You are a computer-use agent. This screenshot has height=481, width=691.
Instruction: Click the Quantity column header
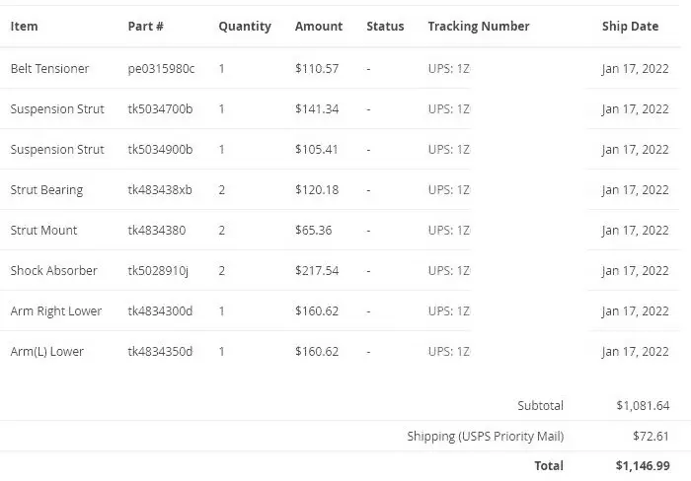click(245, 27)
